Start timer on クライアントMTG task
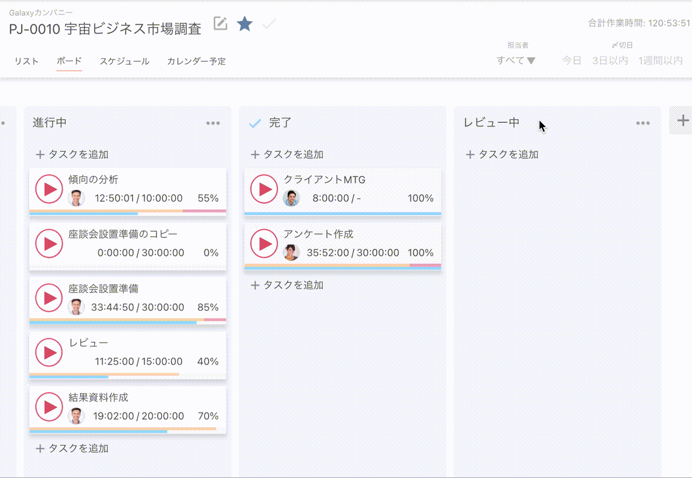 [264, 189]
